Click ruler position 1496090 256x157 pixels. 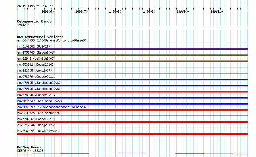coord(149,12)
